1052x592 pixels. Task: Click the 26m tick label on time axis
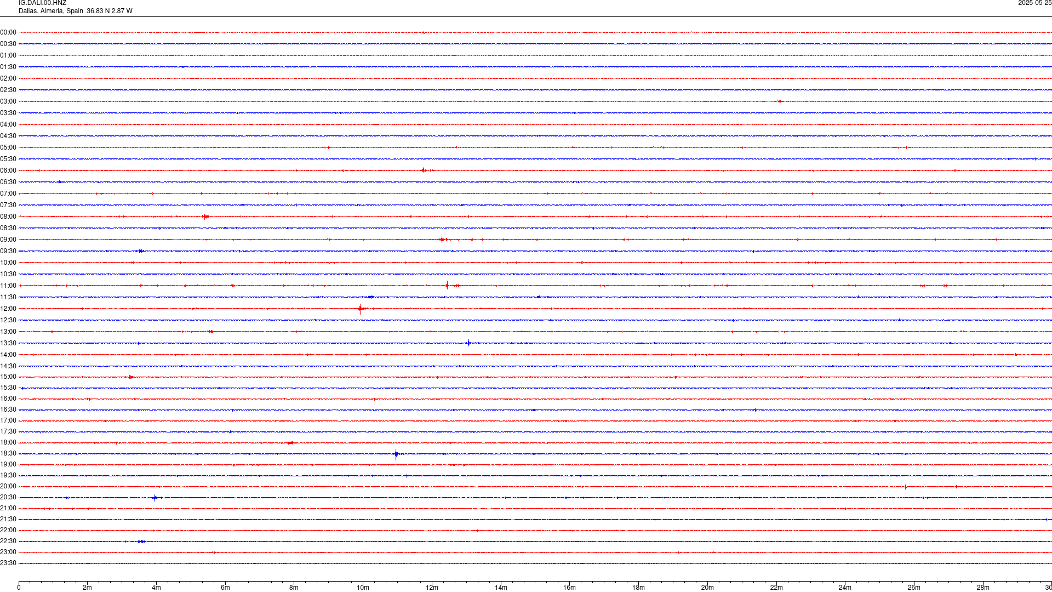point(914,588)
